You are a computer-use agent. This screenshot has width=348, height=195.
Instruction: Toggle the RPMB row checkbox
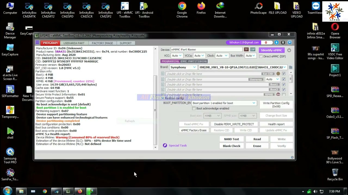click(x=284, y=94)
